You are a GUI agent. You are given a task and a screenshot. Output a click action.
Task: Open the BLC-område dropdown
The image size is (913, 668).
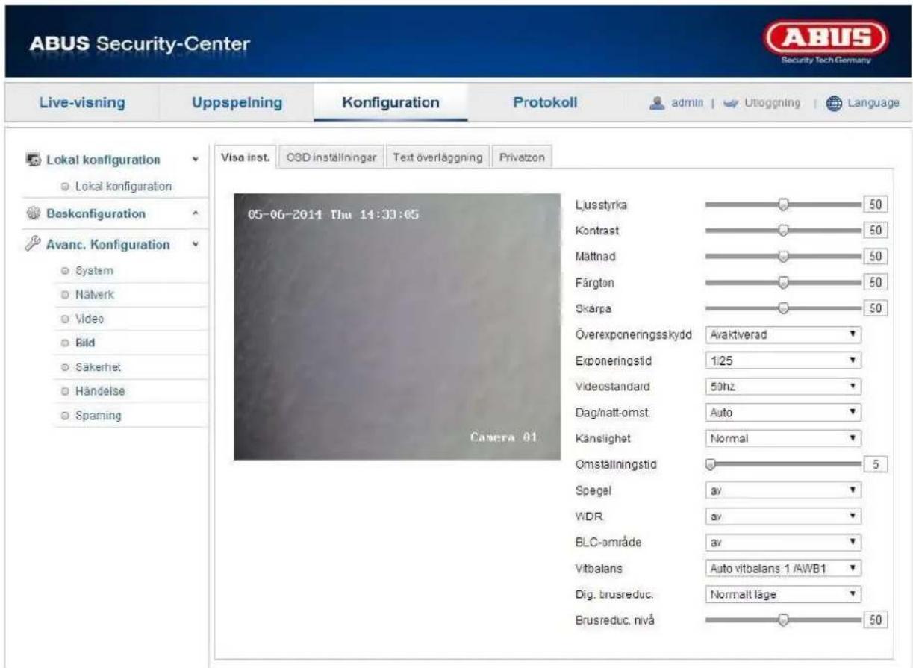[783, 543]
